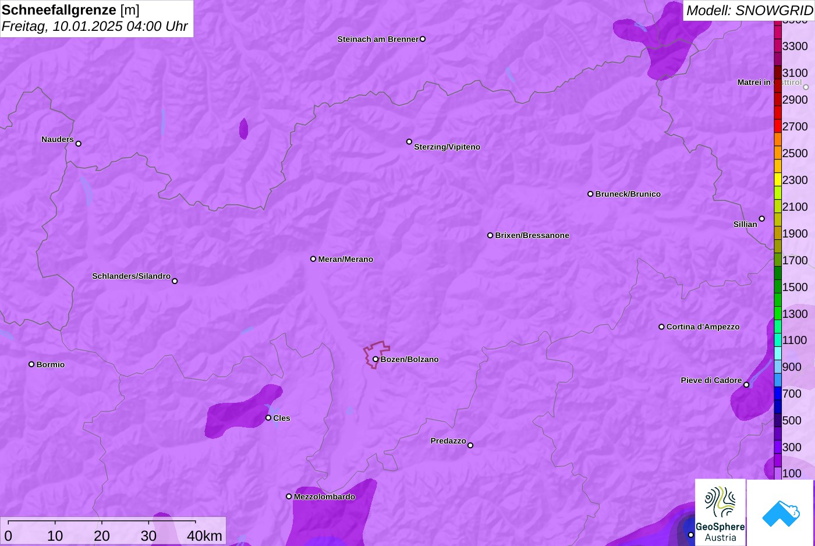Click the 'Bozen/Bolzano' label text
The height and width of the screenshot is (546, 815).
tap(410, 359)
